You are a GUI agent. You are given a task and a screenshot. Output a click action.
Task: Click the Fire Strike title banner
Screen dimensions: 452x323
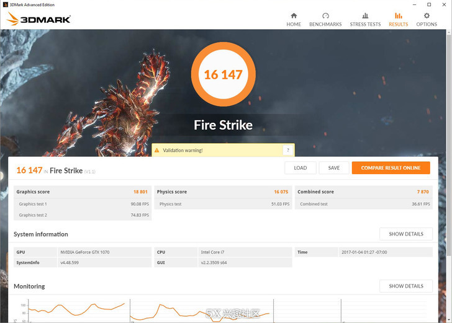click(x=223, y=125)
